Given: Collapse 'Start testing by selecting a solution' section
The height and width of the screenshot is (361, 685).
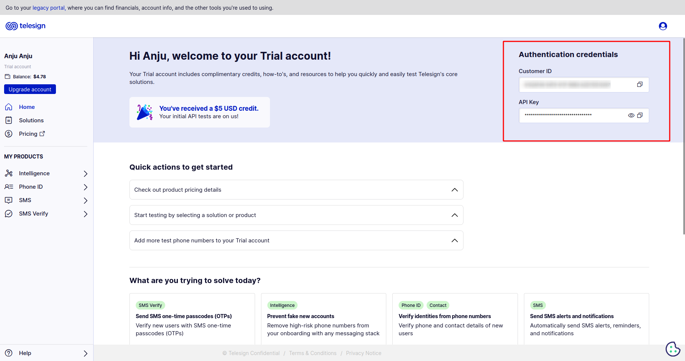Looking at the screenshot, I should point(455,215).
